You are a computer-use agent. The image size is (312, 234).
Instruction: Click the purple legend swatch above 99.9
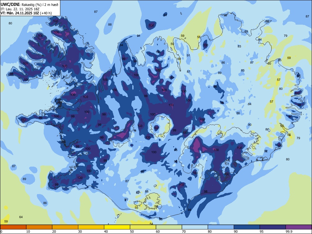click(299, 227)
